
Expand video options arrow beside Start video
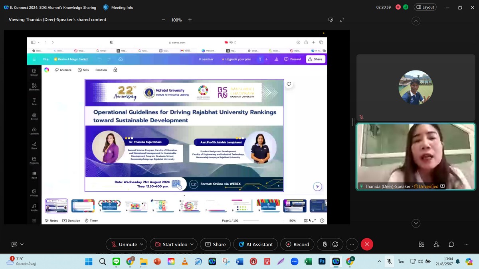[192, 244]
